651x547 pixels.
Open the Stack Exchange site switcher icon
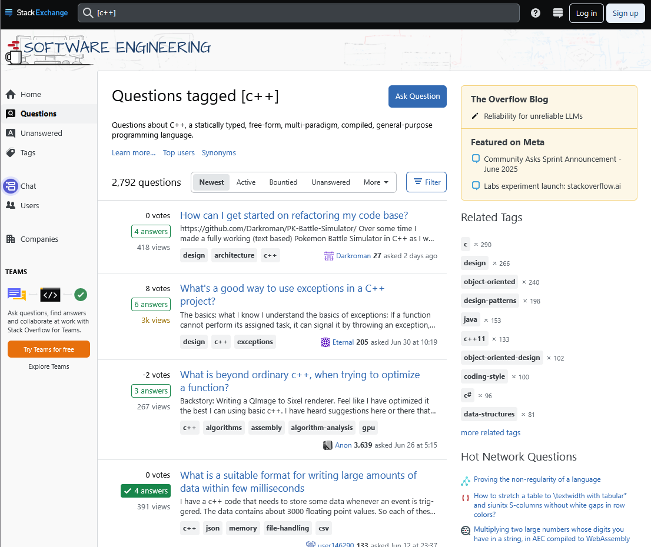558,13
